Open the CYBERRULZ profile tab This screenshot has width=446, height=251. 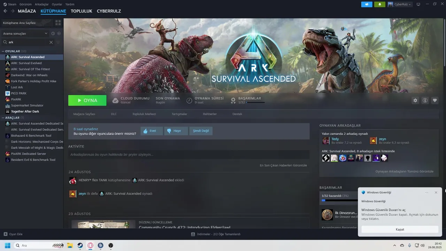tap(109, 11)
